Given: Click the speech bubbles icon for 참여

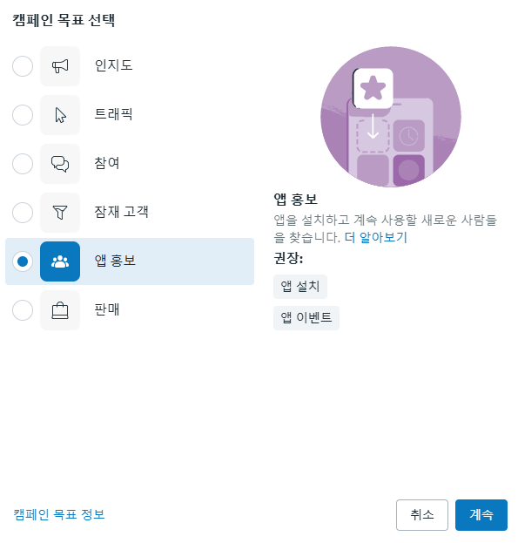Looking at the screenshot, I should click(60, 164).
